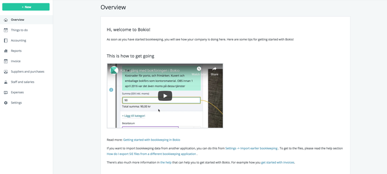The height and width of the screenshot is (174, 387).
Task: Click the This is how to get going heading
Action: point(130,56)
